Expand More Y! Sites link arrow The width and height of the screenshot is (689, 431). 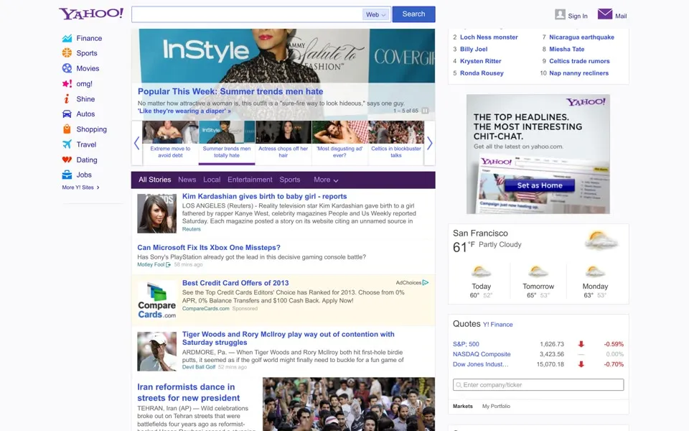pos(98,187)
